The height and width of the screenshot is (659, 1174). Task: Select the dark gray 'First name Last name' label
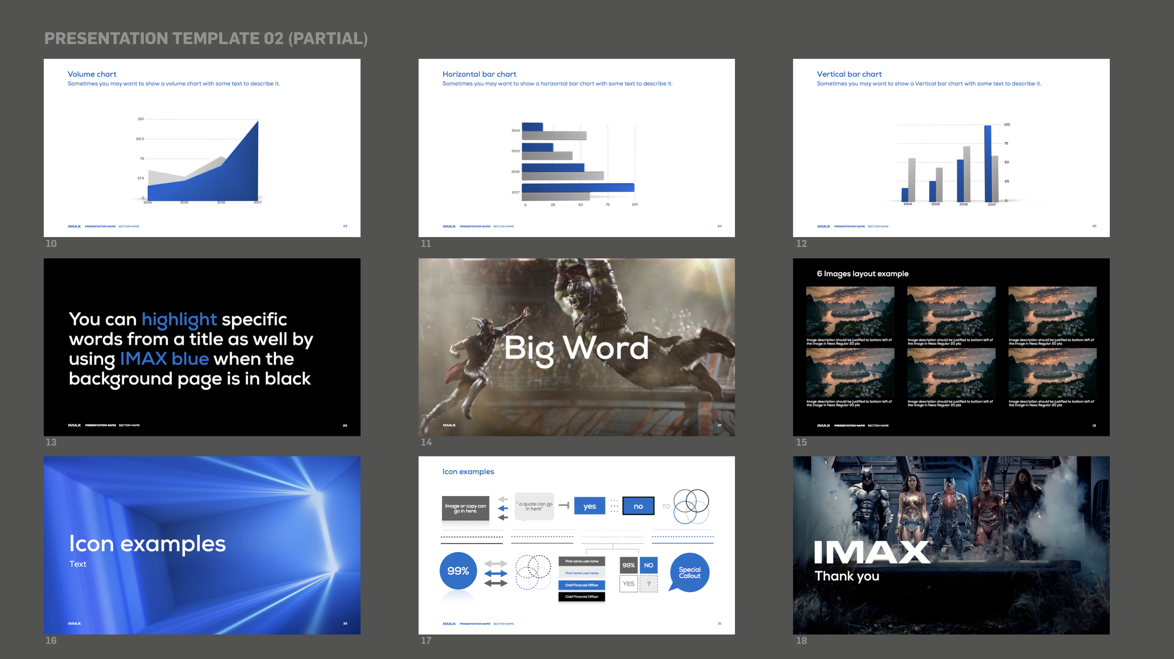[582, 561]
